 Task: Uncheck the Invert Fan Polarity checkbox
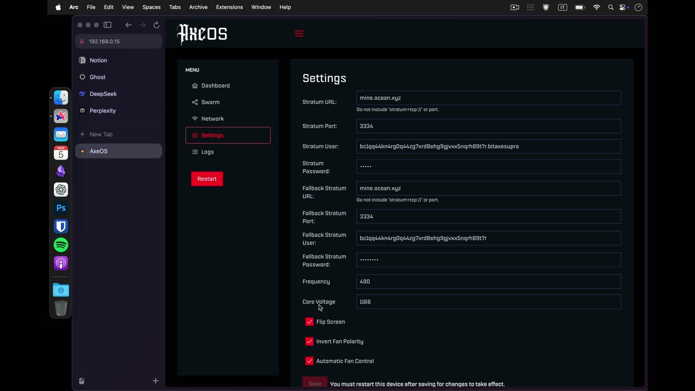click(x=309, y=342)
